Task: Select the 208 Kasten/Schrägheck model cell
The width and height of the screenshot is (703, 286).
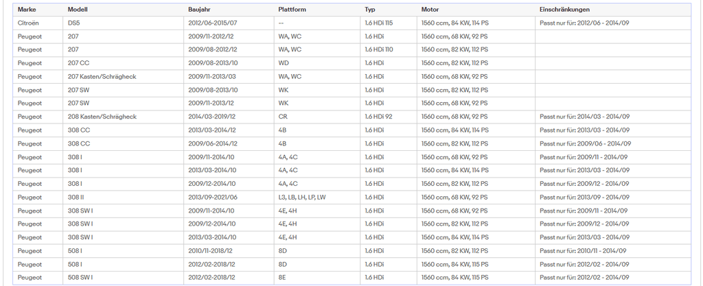Action: tap(124, 117)
